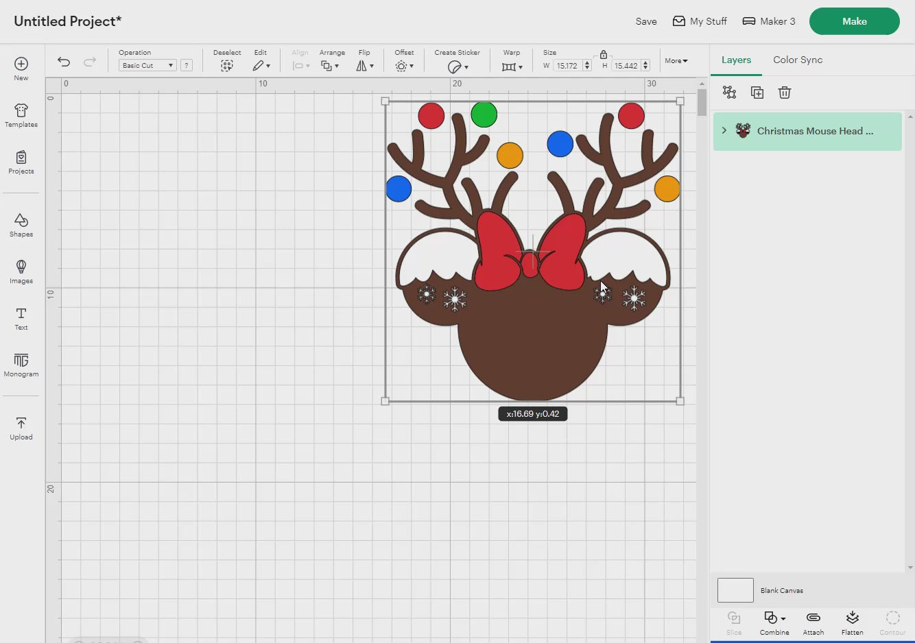
Task: Open the Flip dropdown
Action: click(x=364, y=66)
